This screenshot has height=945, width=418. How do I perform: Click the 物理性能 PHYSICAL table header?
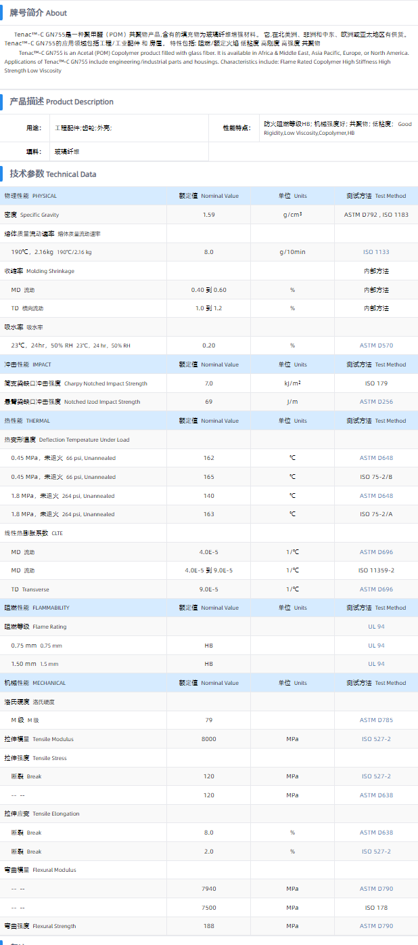[x=30, y=196]
